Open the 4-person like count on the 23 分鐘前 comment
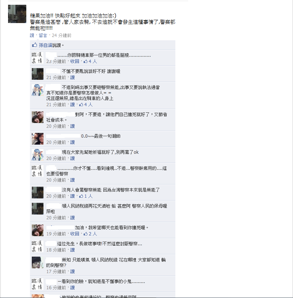This screenshot has width=293, height=298. coord(90,62)
